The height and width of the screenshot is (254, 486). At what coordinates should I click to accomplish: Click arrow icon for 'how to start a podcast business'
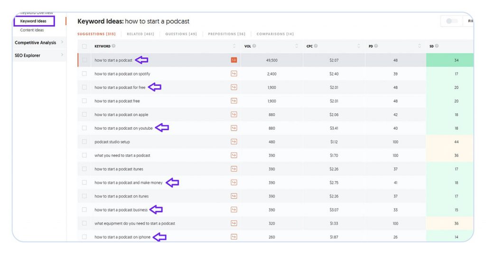pos(234,210)
